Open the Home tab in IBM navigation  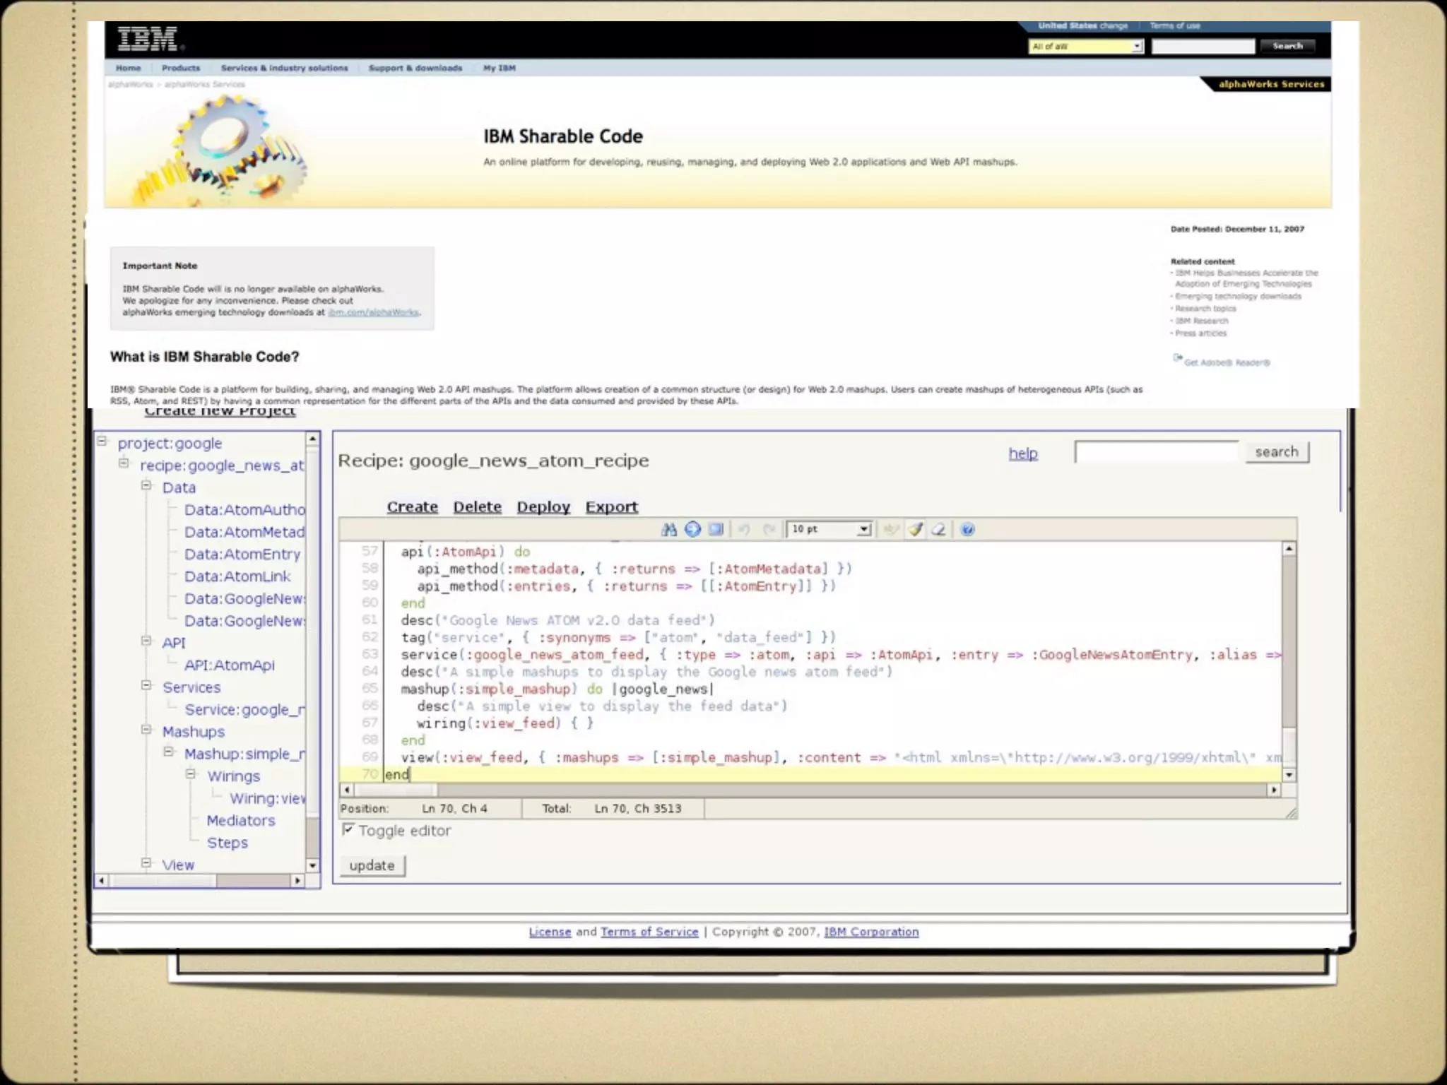[x=129, y=69]
